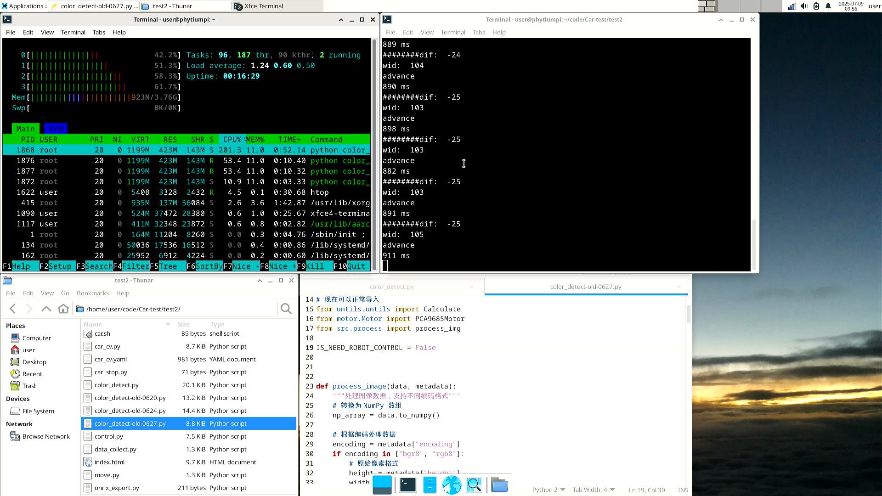Open Thunar window menu icon
The image size is (882, 496).
[7, 280]
